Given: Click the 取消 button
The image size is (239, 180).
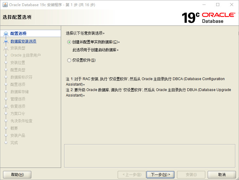Looking at the screenshot, I should point(222,175).
